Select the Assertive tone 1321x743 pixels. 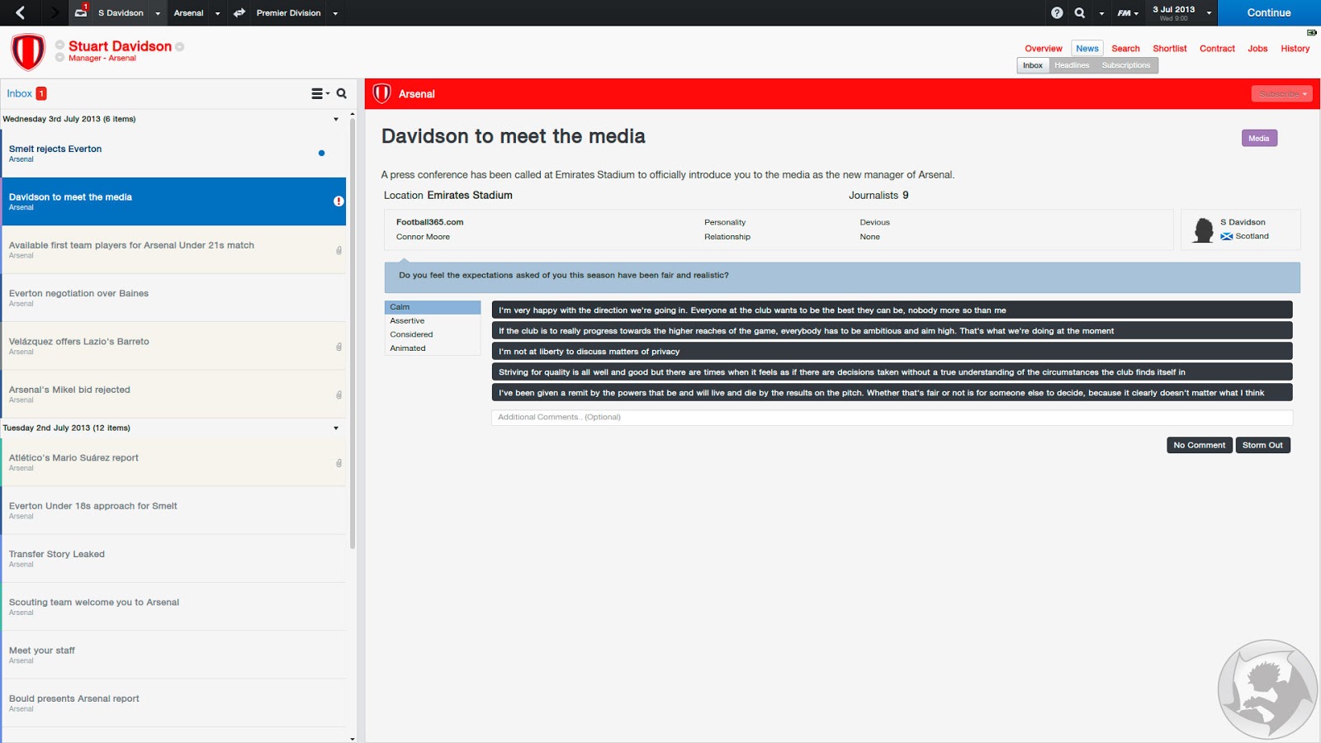[433, 320]
